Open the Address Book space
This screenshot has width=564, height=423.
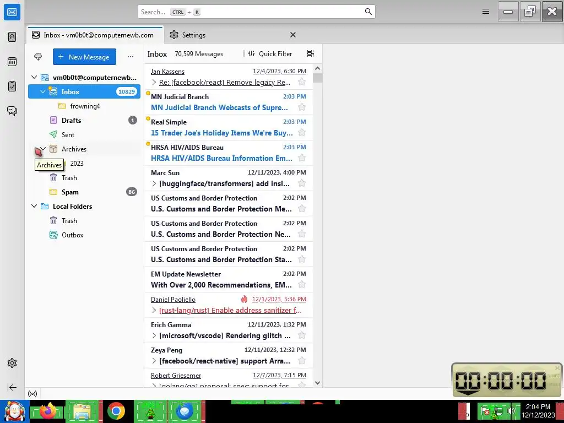12,37
